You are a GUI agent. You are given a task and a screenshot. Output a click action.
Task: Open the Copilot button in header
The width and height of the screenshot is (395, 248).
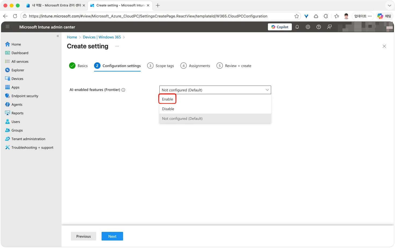(280, 27)
